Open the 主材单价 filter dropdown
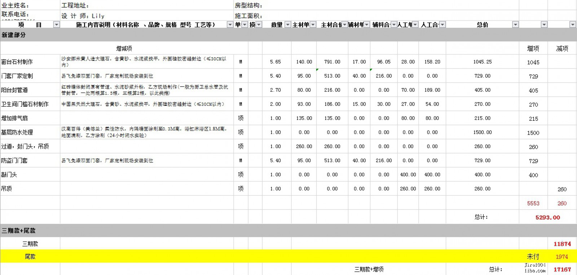This screenshot has height=275, width=577. point(313,25)
